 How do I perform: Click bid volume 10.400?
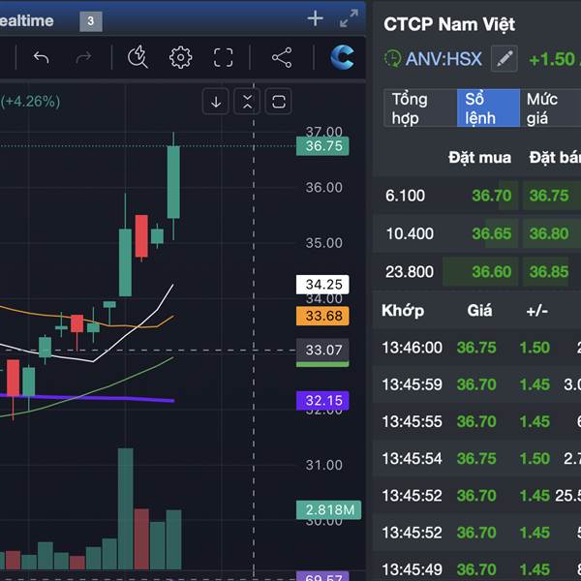coord(410,233)
